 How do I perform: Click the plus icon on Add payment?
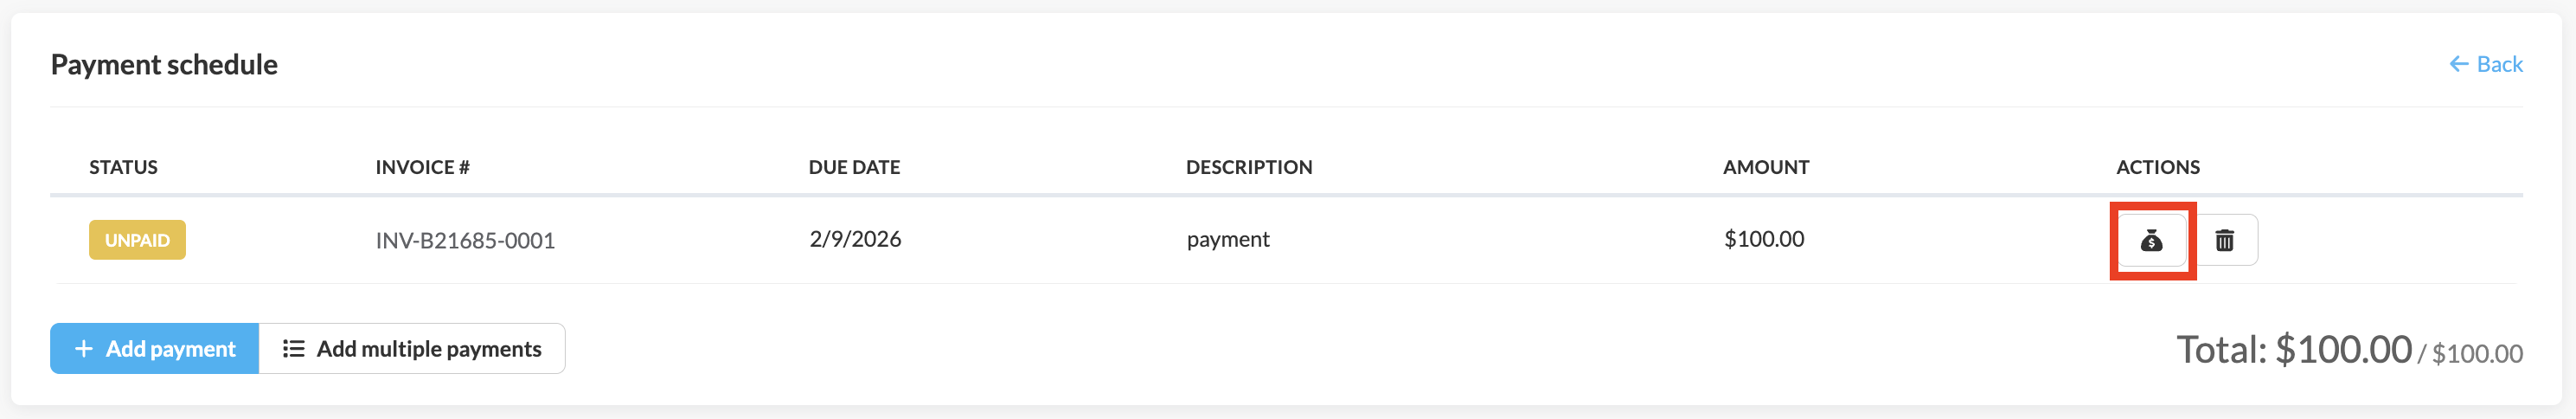tap(84, 349)
